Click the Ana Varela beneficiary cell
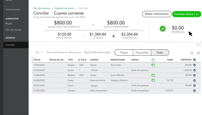This screenshot has height=115, width=202. click(116, 65)
